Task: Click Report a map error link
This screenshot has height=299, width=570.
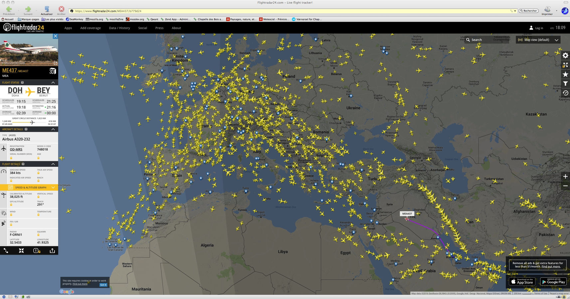Action: tap(559, 293)
